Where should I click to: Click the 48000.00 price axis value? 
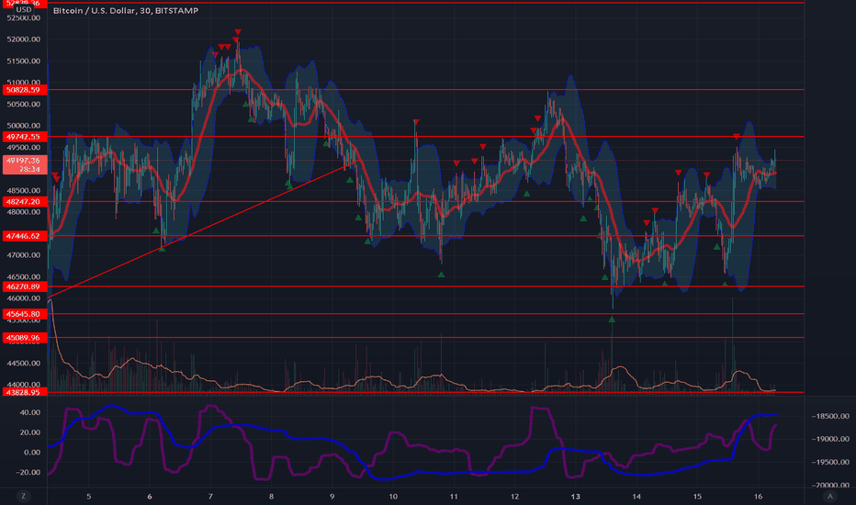pos(24,212)
